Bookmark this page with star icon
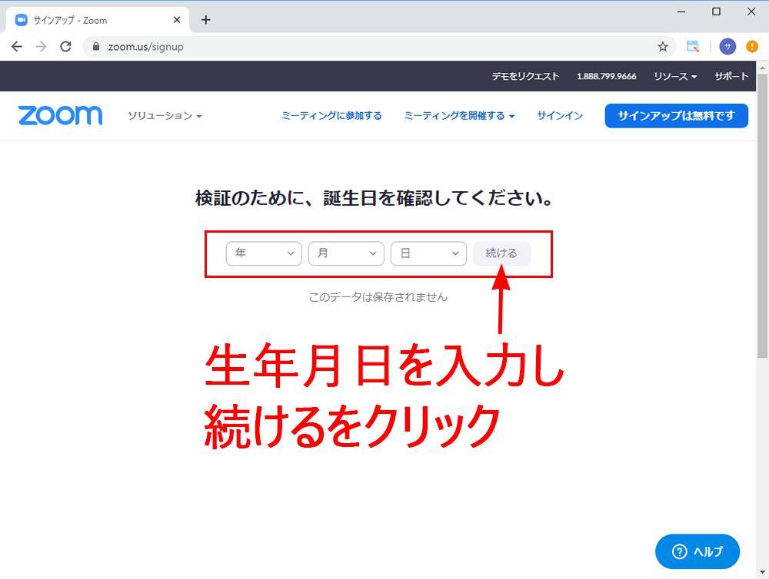Viewport: 769px width, 579px height. coord(662,47)
